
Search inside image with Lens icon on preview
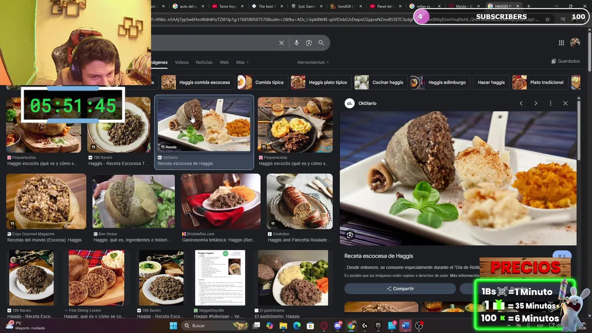[x=350, y=235]
